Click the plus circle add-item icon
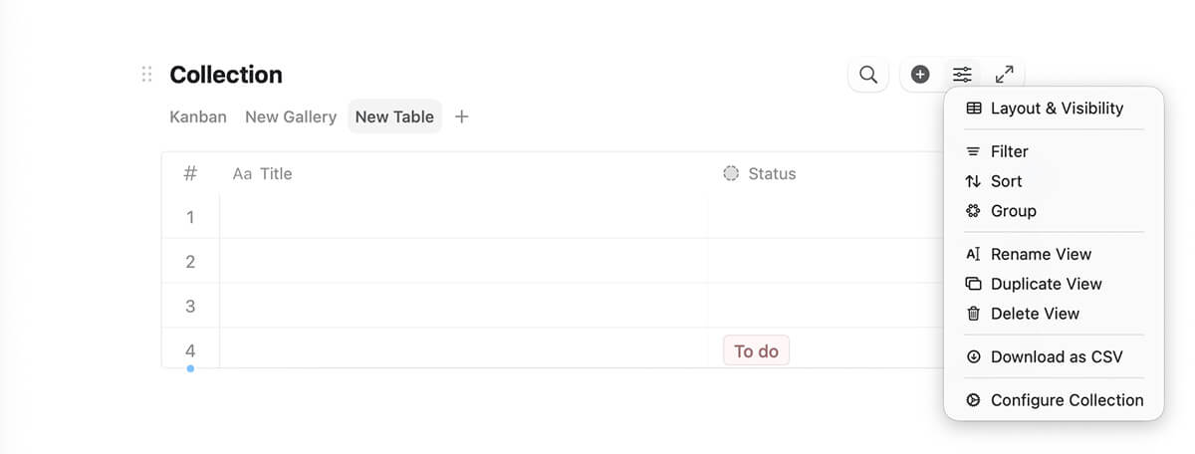This screenshot has width=1195, height=454. [921, 75]
